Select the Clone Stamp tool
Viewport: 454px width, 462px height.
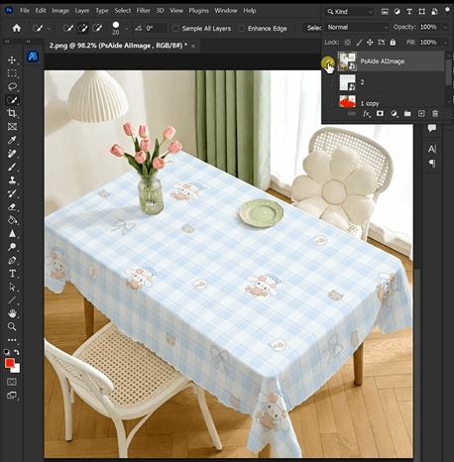pyautogui.click(x=12, y=180)
